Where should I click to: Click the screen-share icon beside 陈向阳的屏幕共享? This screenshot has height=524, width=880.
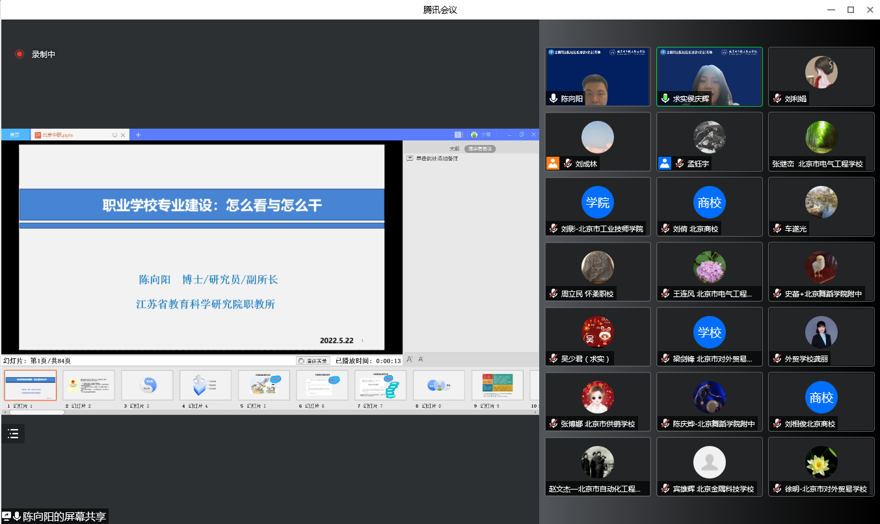[x=7, y=516]
